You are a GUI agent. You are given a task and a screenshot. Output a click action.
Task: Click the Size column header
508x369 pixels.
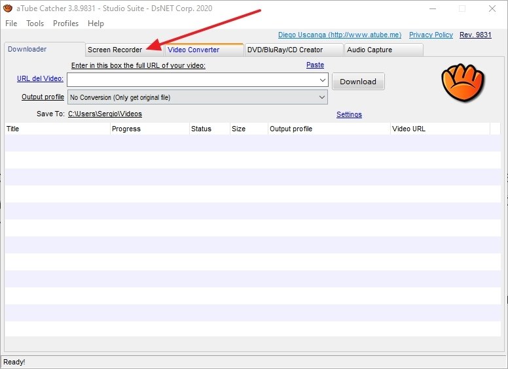click(249, 129)
